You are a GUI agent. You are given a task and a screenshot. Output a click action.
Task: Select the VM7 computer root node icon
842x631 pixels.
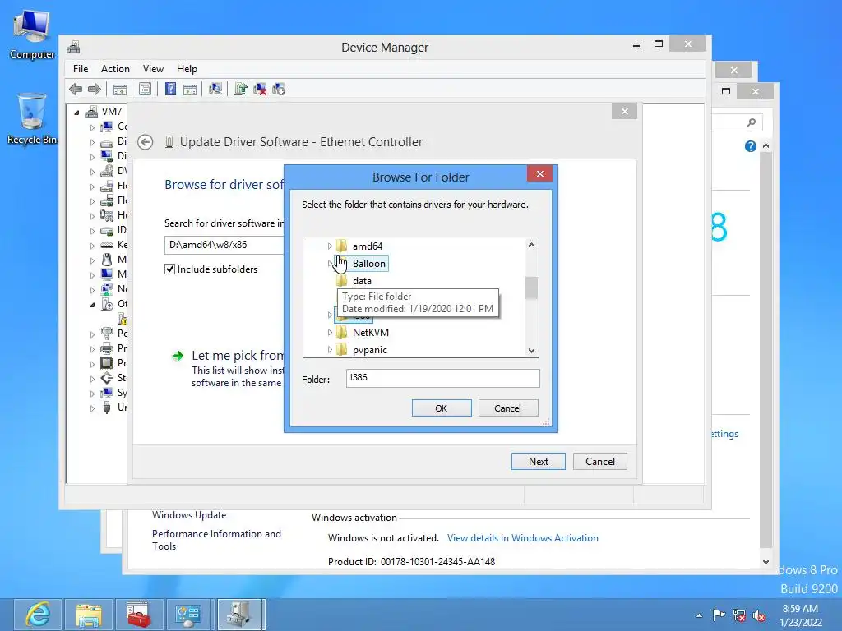click(x=92, y=112)
